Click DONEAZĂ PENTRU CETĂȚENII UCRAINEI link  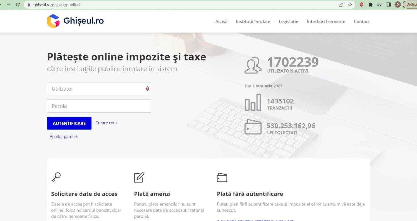click(256, 220)
